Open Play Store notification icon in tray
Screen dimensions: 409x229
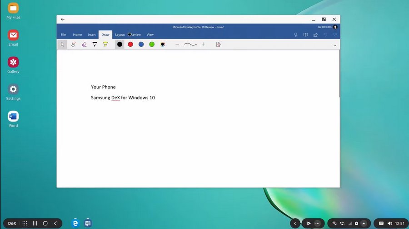coord(309,223)
